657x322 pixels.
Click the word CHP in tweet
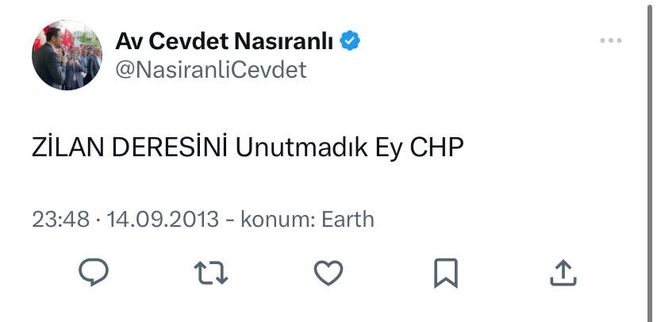pos(436,148)
